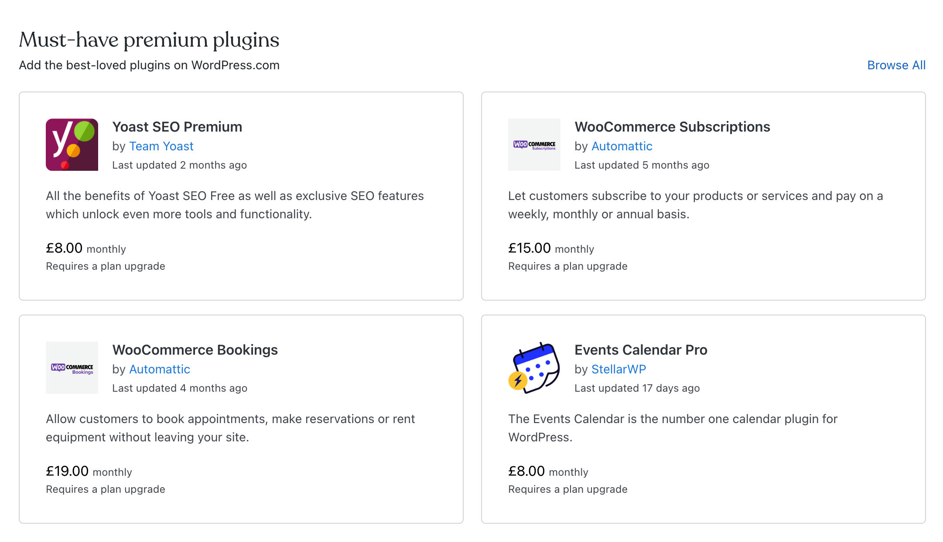Viewport: 943px width, 542px height.
Task: Click the £15.00 monthly price
Action: tap(551, 248)
